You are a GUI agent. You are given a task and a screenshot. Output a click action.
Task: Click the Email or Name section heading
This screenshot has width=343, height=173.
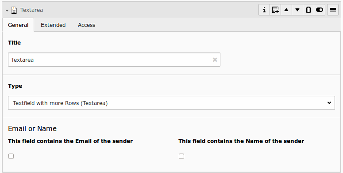click(32, 128)
